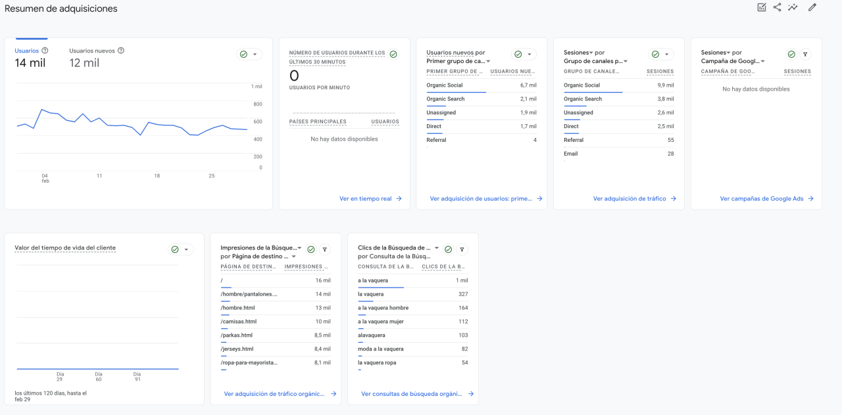Click green check status icon on real-time users card
The width and height of the screenshot is (842, 415).
pos(393,55)
